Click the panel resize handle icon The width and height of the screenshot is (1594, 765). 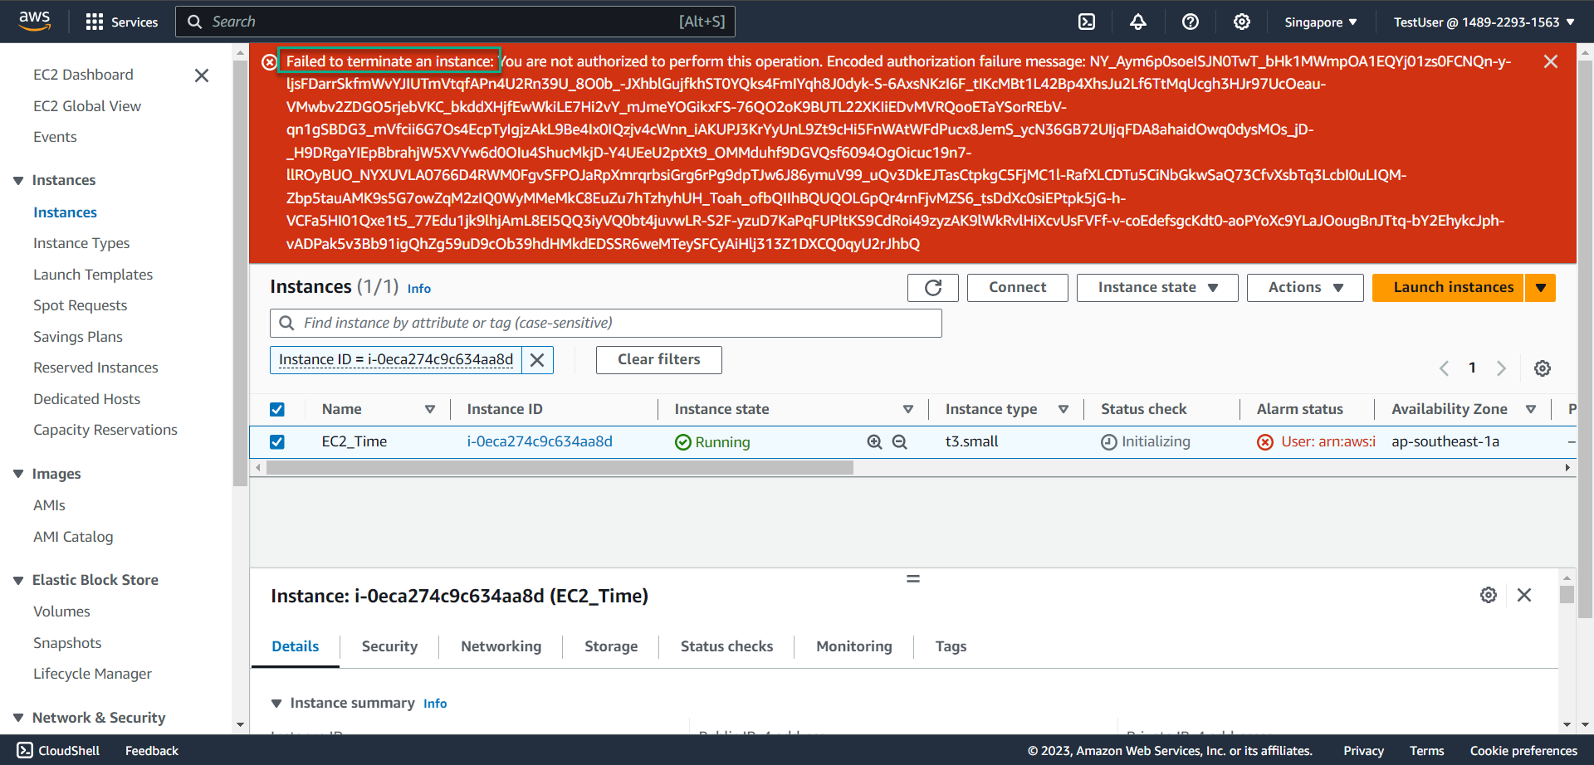[913, 578]
